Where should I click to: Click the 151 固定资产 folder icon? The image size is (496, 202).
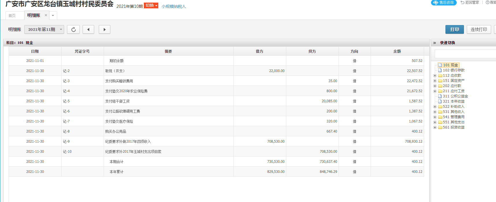440,81
